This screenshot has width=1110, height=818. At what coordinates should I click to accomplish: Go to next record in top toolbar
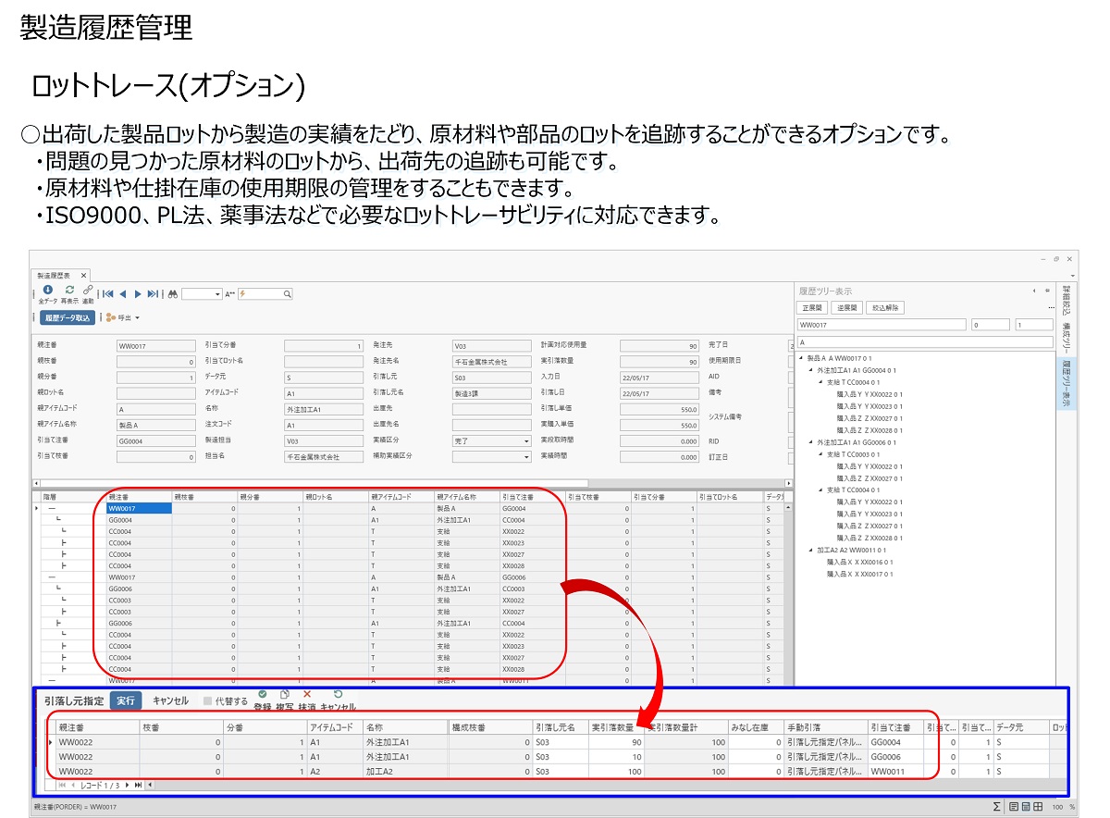(x=138, y=294)
